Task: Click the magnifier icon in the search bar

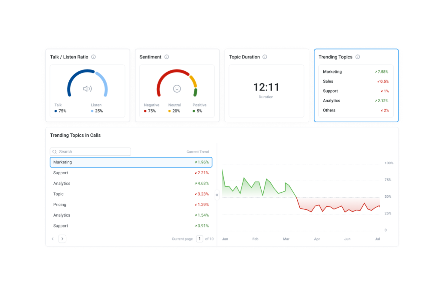Action: 55,151
